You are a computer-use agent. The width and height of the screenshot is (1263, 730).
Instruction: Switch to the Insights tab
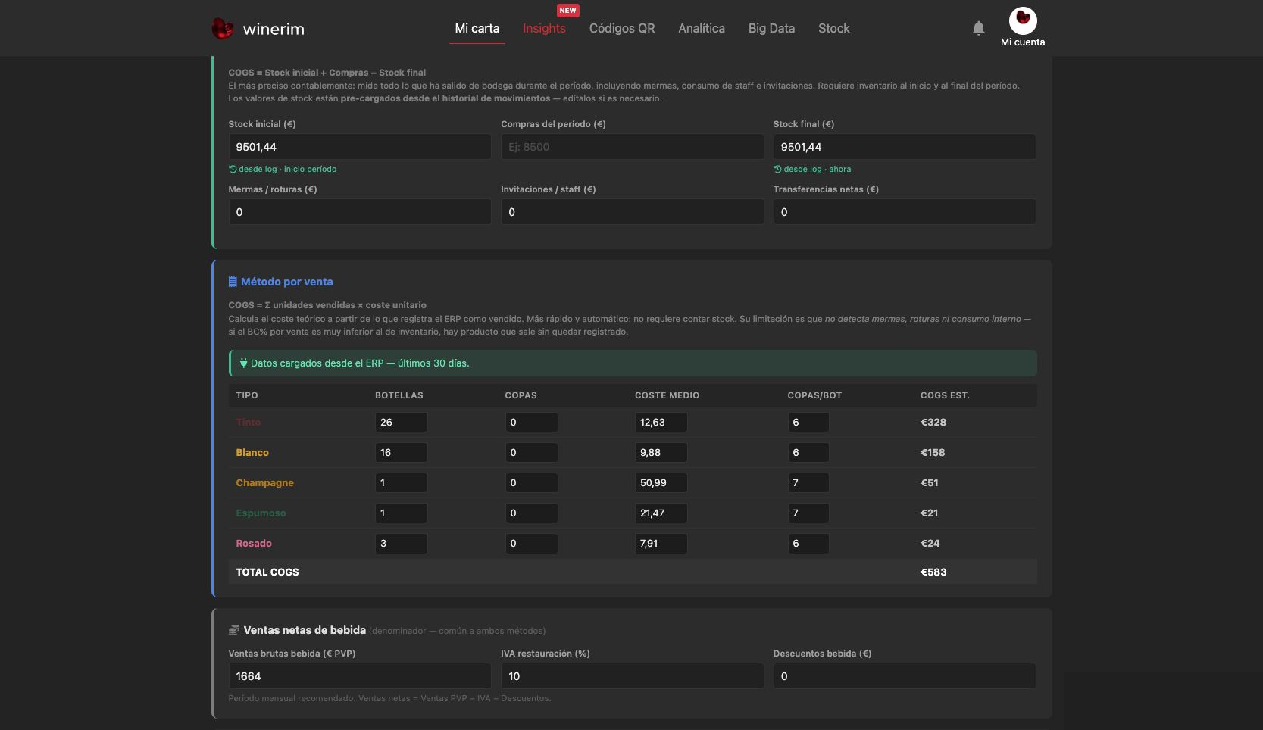click(544, 28)
